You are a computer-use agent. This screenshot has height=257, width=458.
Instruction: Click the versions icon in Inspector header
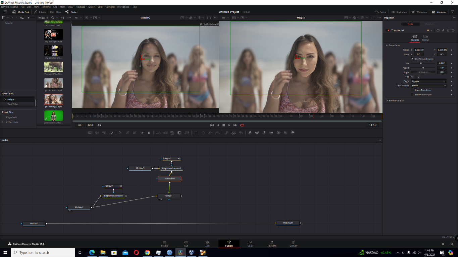(438, 30)
